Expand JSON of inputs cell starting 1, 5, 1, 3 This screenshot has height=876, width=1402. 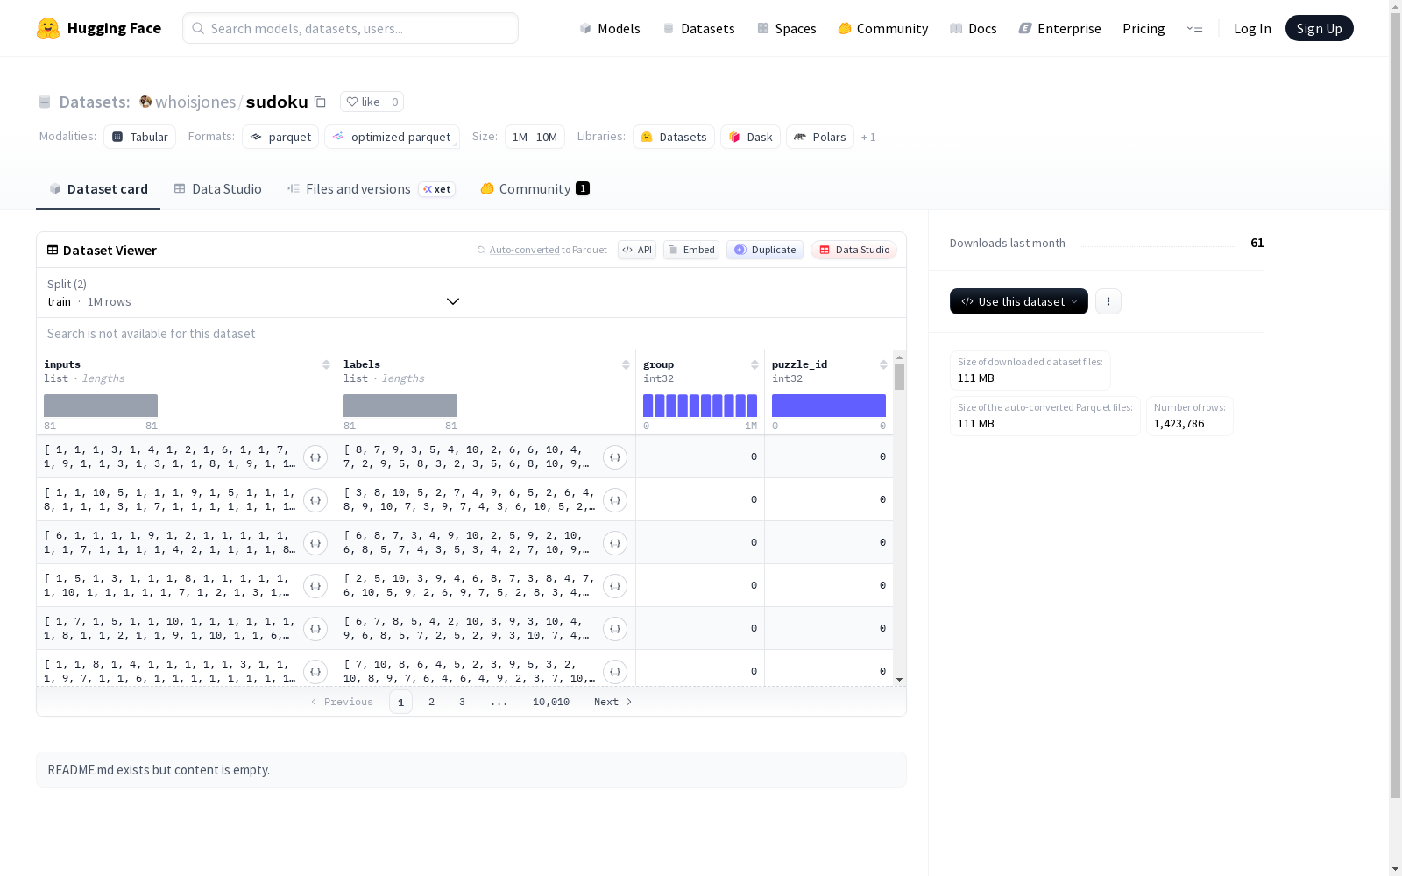(x=315, y=585)
